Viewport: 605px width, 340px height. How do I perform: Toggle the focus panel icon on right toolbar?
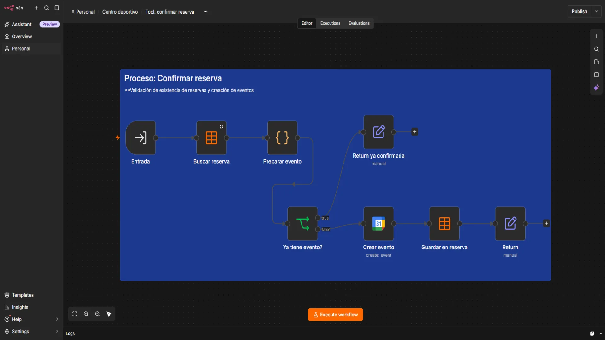coord(596,75)
